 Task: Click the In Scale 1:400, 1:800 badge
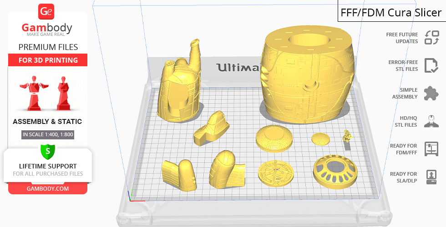click(48, 134)
